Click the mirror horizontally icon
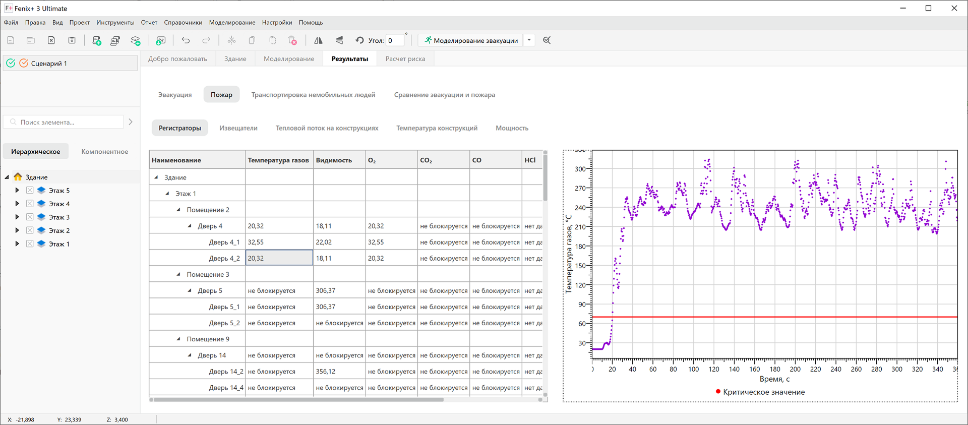Image resolution: width=968 pixels, height=425 pixels. pos(318,40)
